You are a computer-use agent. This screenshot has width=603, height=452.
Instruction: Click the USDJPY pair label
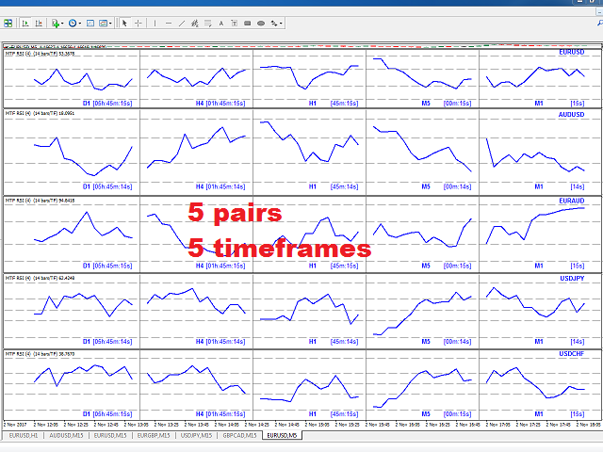pyautogui.click(x=572, y=279)
